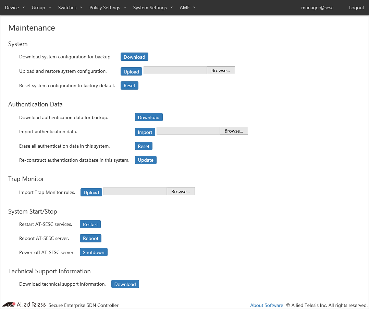Expand the Device dropdown menu
Image resolution: width=369 pixels, height=309 pixels.
[x=15, y=8]
